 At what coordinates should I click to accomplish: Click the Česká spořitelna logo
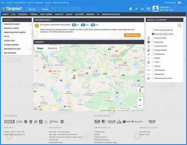tap(112, 121)
